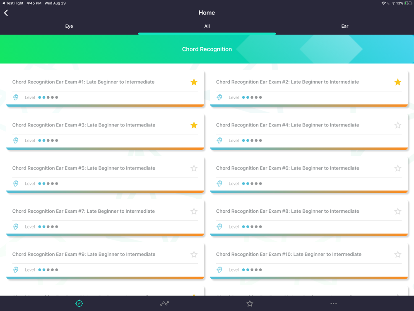Open Chord Recognition Ear Exam #4 title
Image resolution: width=414 pixels, height=311 pixels.
tap(288, 125)
